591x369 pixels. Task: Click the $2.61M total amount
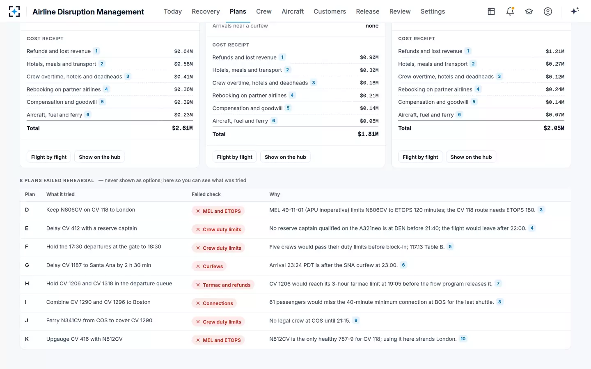182,128
